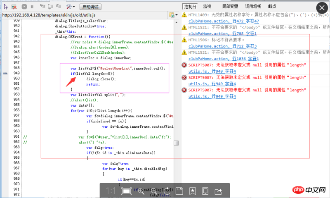
Task: Click the clear browser cache icon
Action: (x=14, y=7)
